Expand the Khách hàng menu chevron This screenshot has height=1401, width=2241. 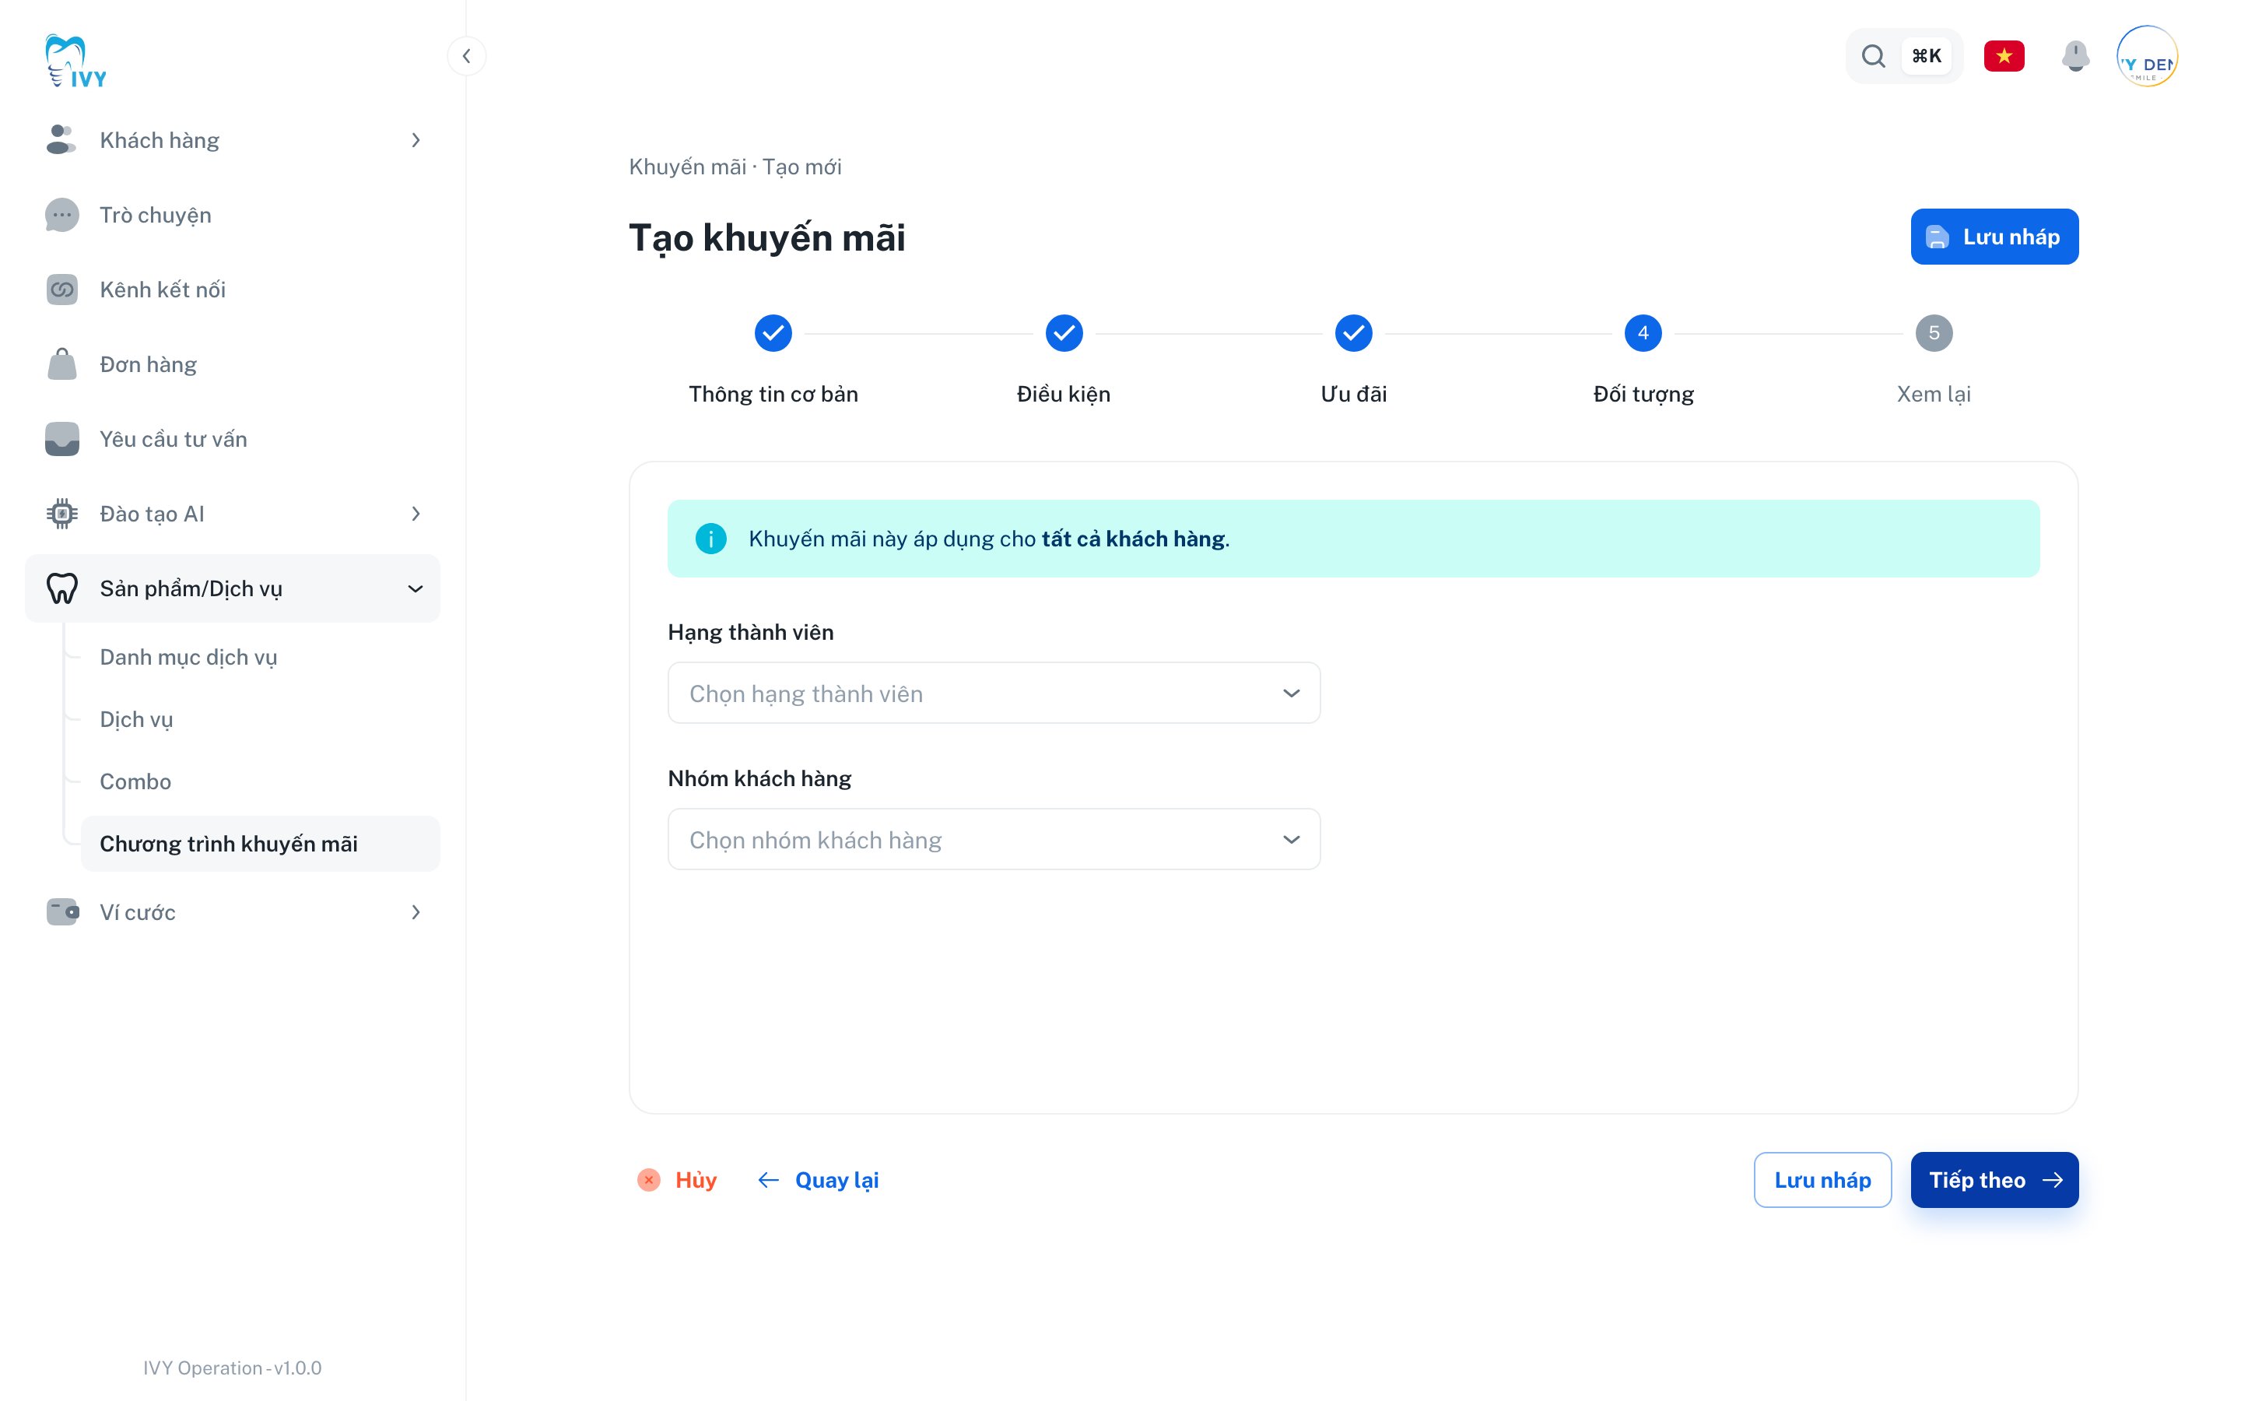pos(416,140)
